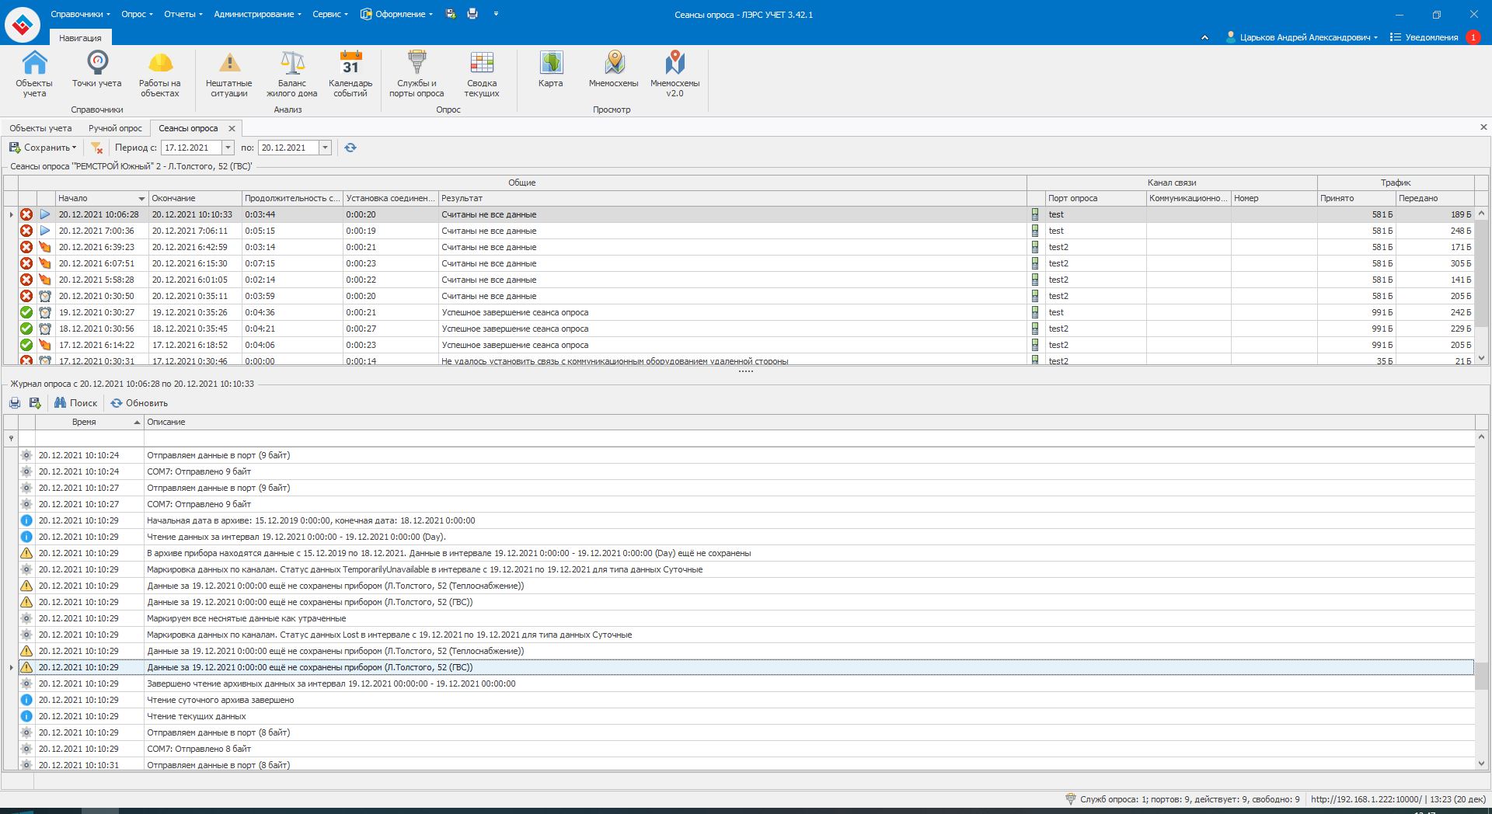1492x814 pixels.
Task: Click the application logo button
Action: click(x=23, y=26)
